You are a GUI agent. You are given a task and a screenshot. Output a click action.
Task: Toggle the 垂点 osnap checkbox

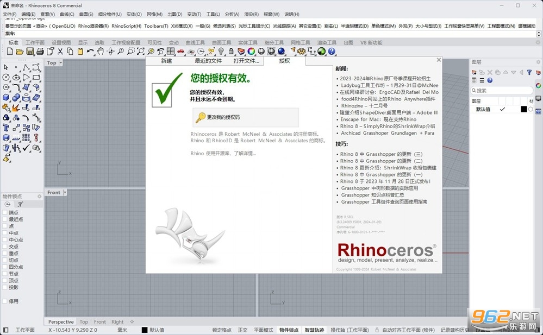[x=5, y=254]
